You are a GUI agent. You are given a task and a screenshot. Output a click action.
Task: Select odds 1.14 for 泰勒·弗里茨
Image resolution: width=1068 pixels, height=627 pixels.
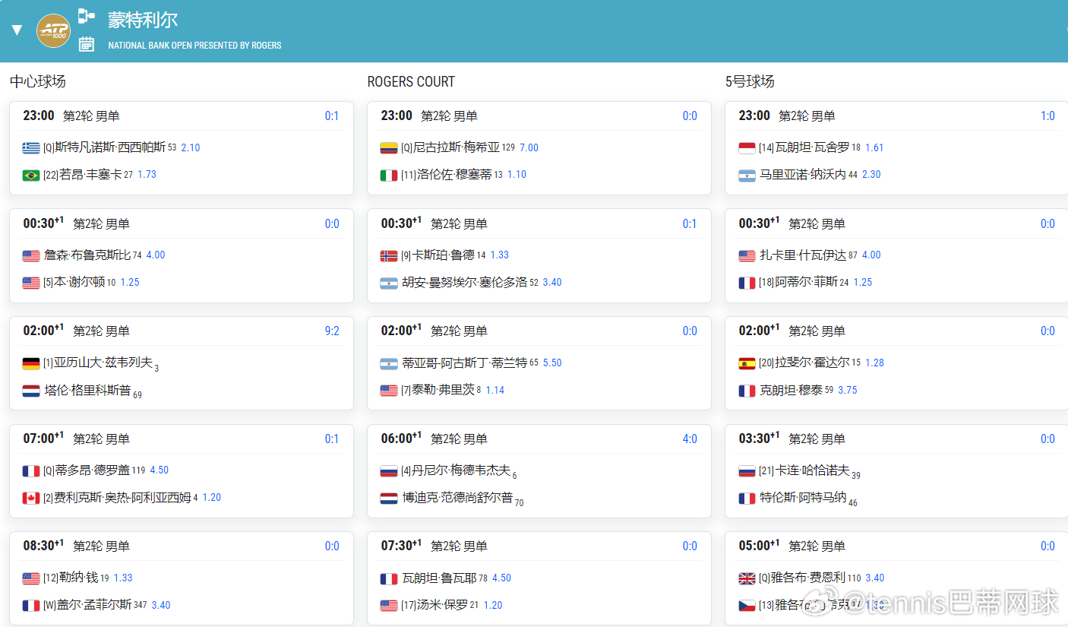pyautogui.click(x=495, y=391)
